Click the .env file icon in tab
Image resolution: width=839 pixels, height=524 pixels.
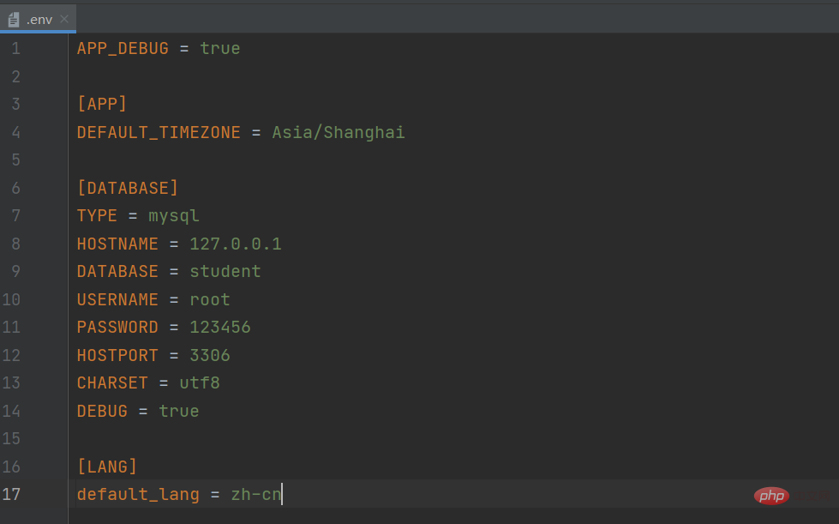14,19
